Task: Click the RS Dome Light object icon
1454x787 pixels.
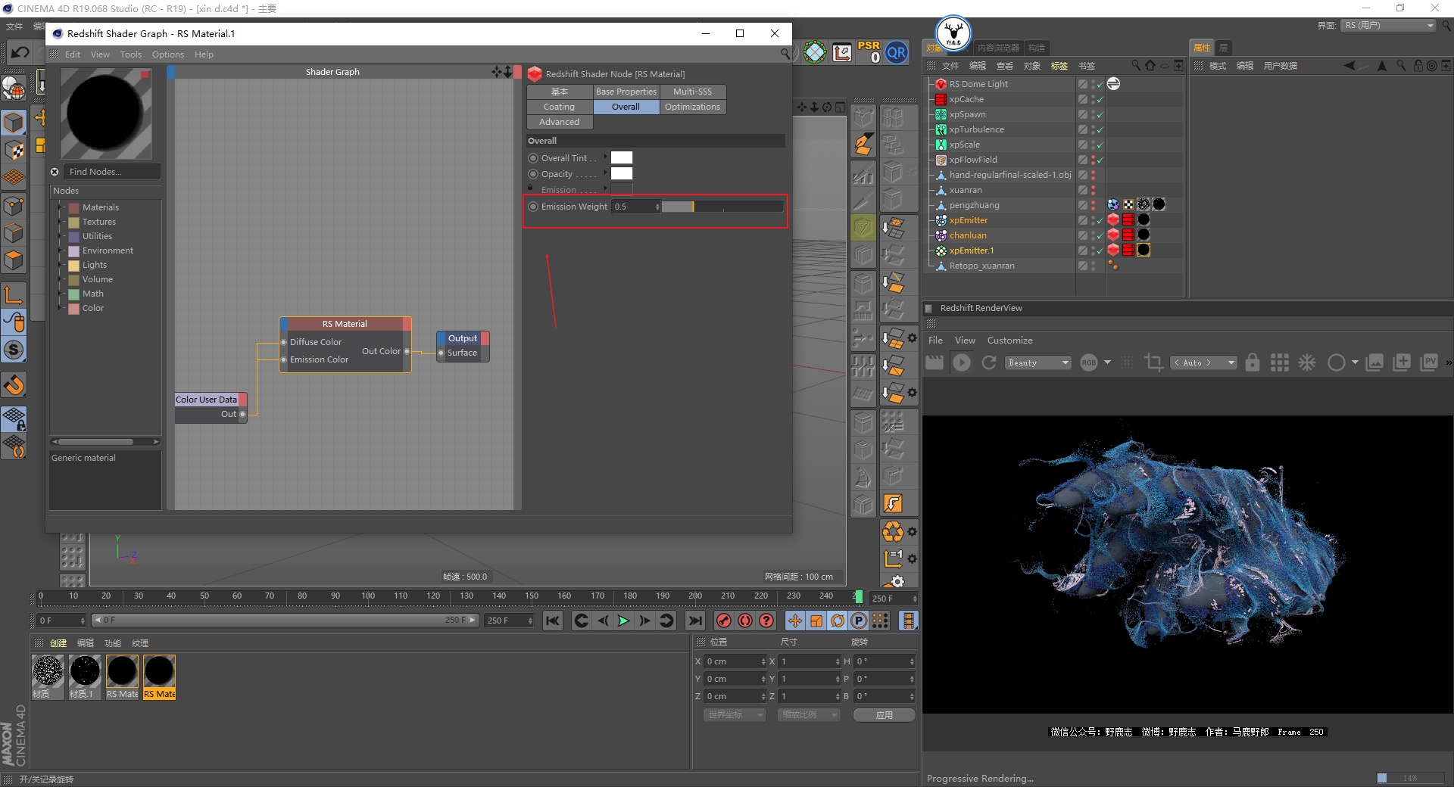Action: 941,84
